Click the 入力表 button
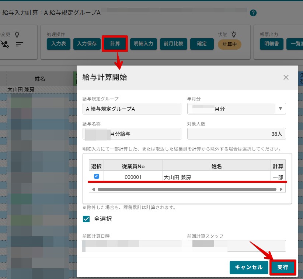The image size is (303, 279). click(59, 44)
